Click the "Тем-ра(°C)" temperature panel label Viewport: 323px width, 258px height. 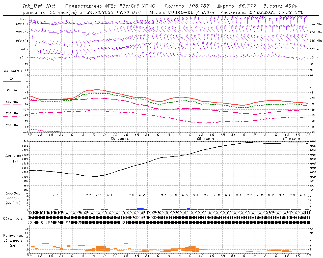pyautogui.click(x=12, y=71)
